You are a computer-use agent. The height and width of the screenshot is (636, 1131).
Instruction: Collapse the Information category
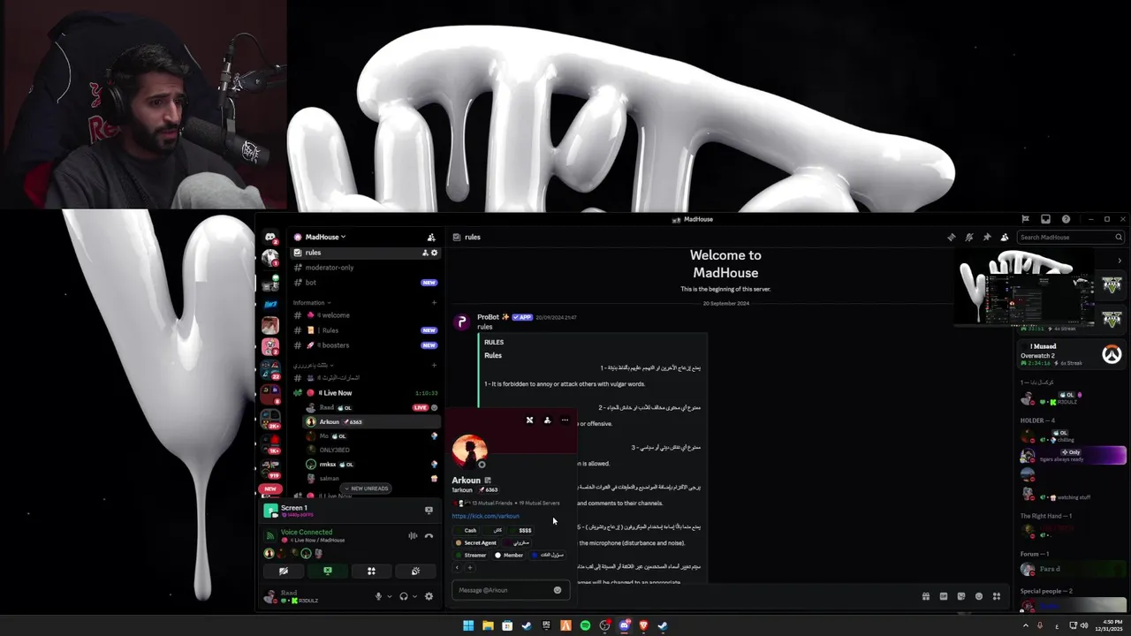tap(312, 303)
